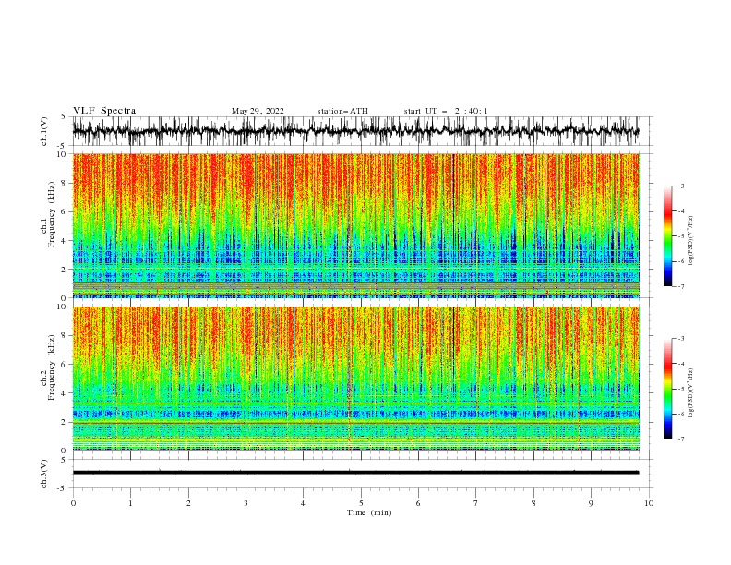Click tick label 7 on the Time axis
The width and height of the screenshot is (731, 565).
coord(476,503)
